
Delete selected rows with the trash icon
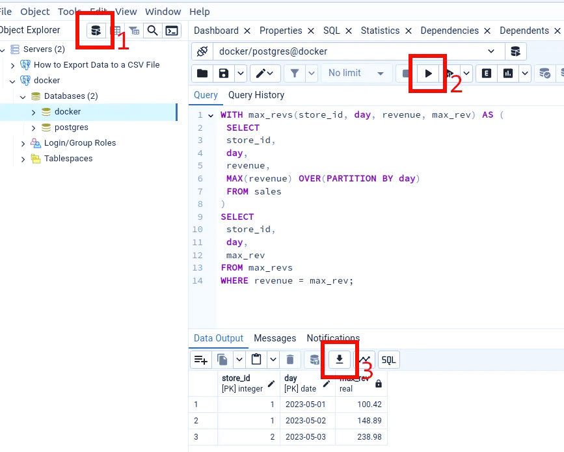point(290,359)
